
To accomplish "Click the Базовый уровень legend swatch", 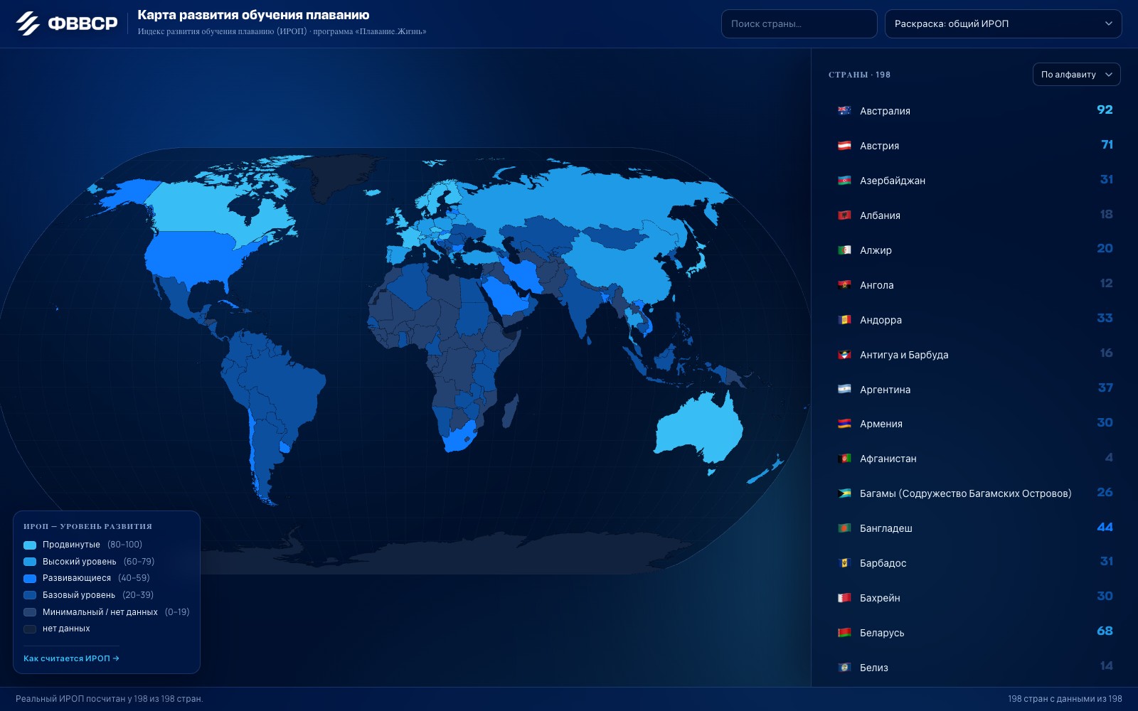I will pos(30,595).
